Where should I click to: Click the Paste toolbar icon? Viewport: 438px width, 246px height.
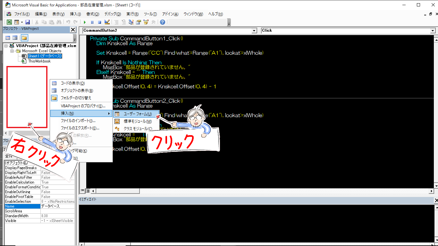(51, 22)
